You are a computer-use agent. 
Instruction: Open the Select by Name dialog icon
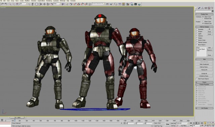click(x=33, y=4)
